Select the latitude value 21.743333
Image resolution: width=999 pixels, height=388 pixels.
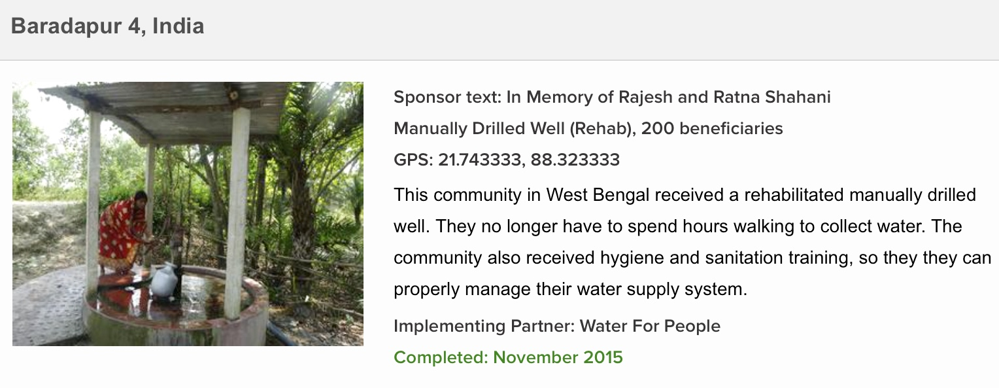pyautogui.click(x=479, y=160)
